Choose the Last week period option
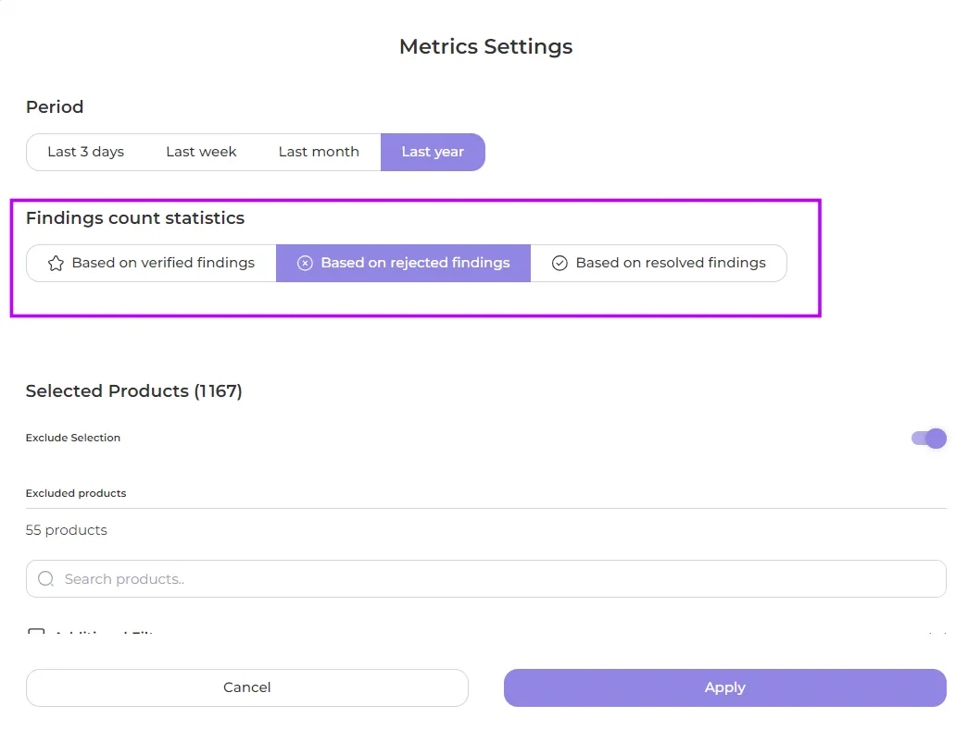968x730 pixels. [x=201, y=153]
